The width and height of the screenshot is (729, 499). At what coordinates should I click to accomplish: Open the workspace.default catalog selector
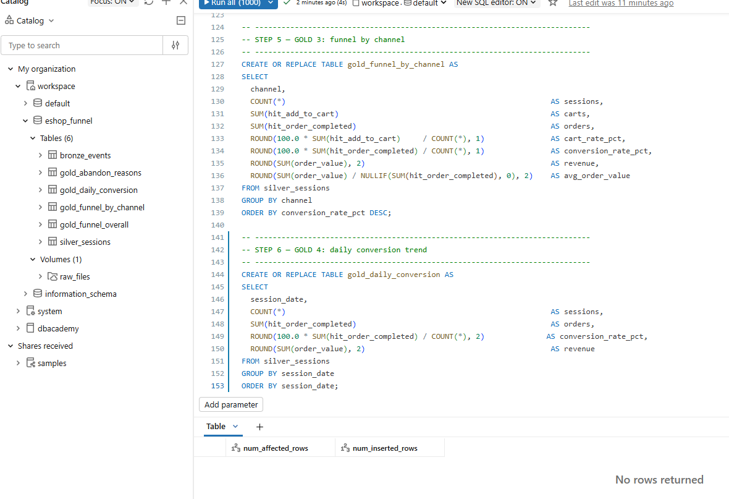click(x=399, y=3)
